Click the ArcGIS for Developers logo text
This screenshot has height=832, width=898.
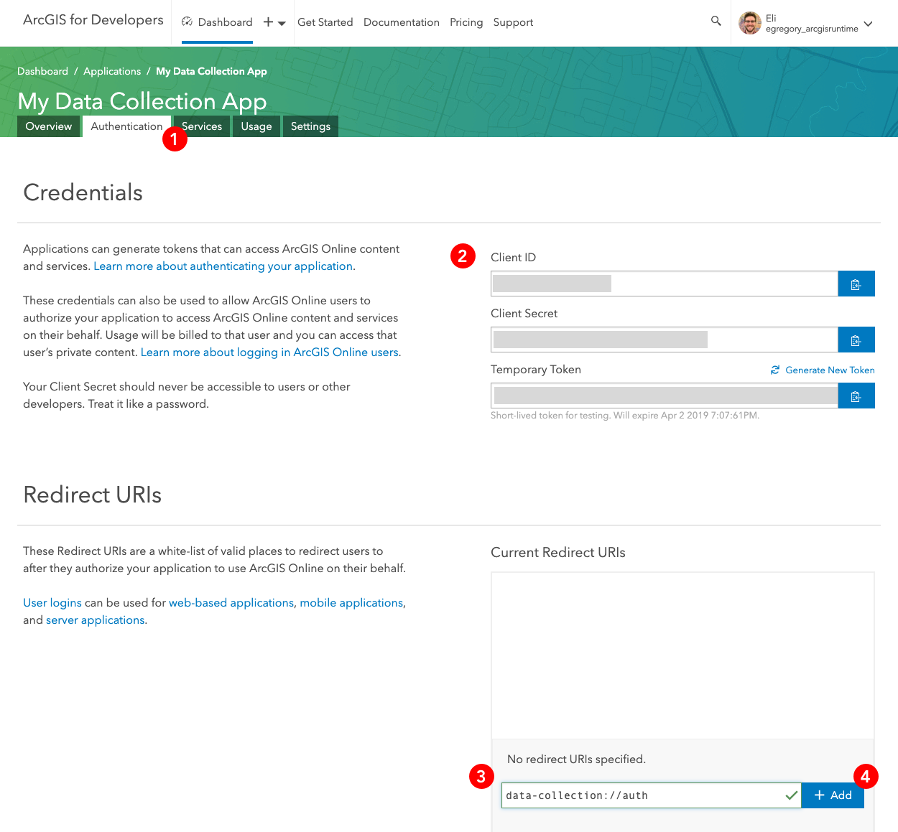click(x=93, y=20)
